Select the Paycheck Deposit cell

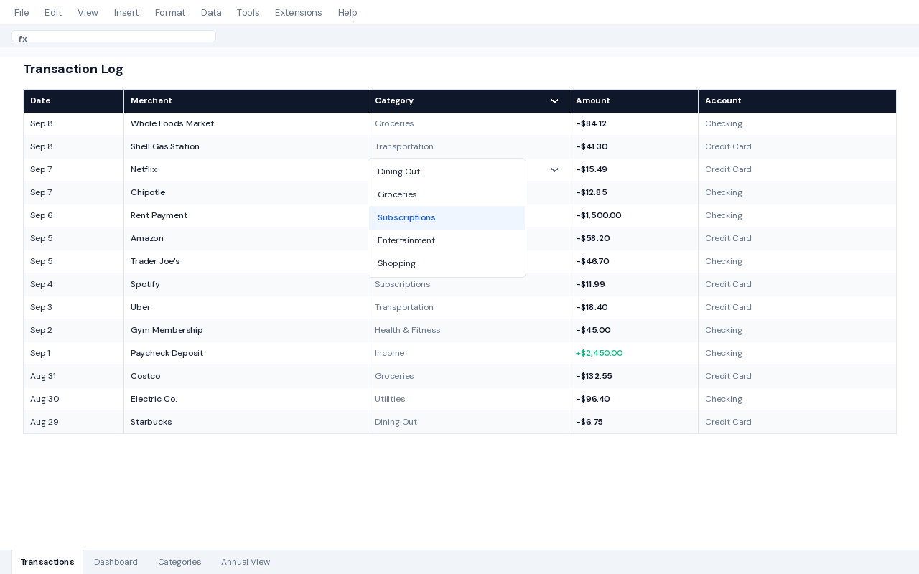[246, 354]
